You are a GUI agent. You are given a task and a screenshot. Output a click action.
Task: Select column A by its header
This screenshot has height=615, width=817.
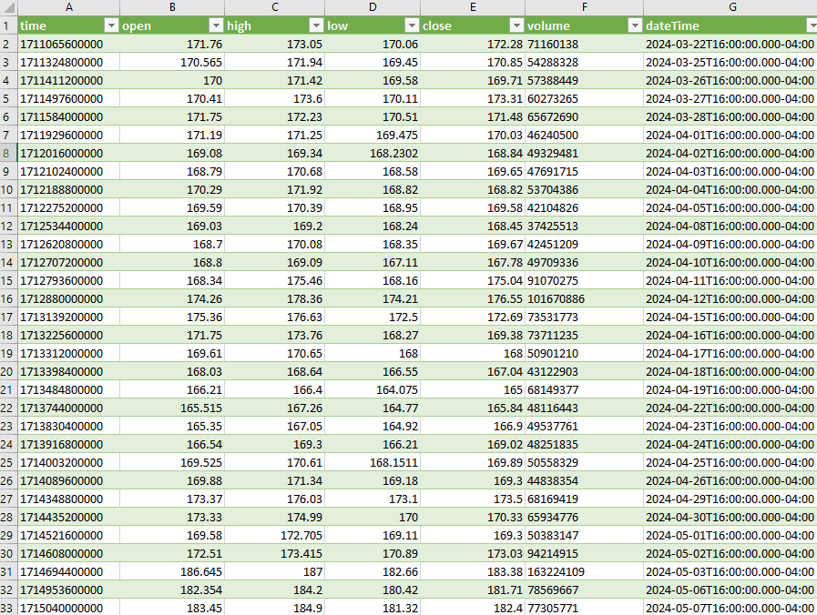[x=68, y=7]
